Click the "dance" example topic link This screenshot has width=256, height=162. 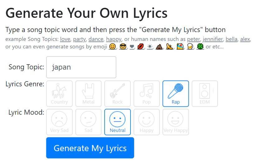[x=96, y=39]
